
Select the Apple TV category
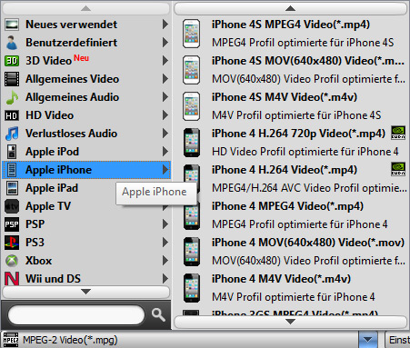click(86, 206)
